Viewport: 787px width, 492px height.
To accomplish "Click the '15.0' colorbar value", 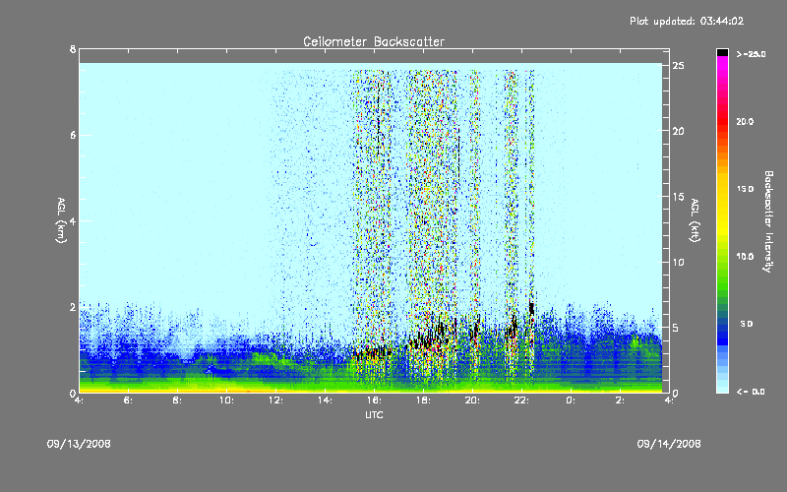I will click(x=745, y=189).
